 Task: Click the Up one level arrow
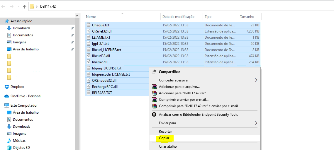click(25, 7)
